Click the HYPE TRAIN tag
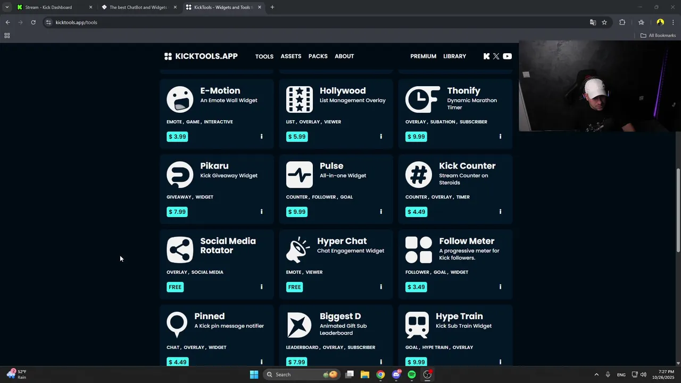The width and height of the screenshot is (681, 383). (435, 347)
